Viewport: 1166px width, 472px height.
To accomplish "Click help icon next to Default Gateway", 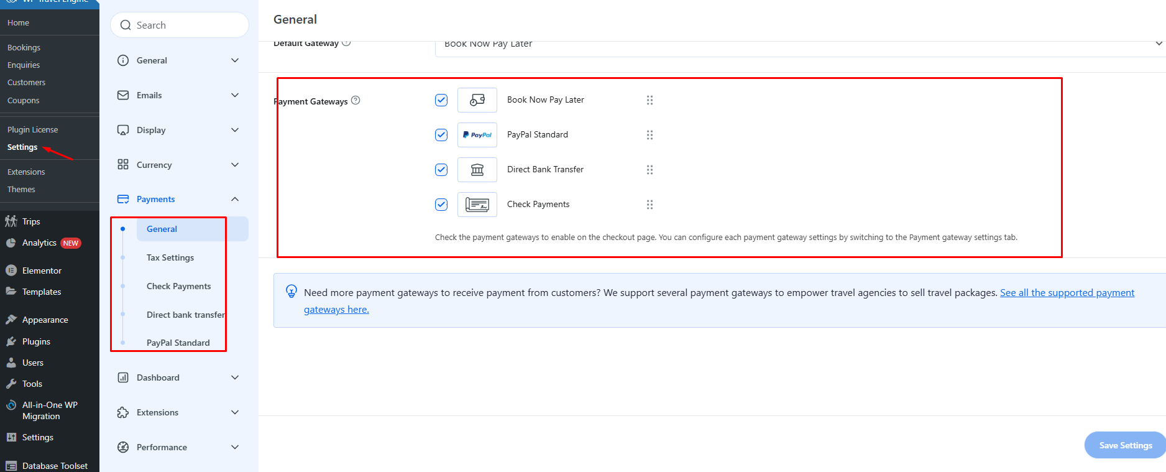I will click(x=346, y=42).
